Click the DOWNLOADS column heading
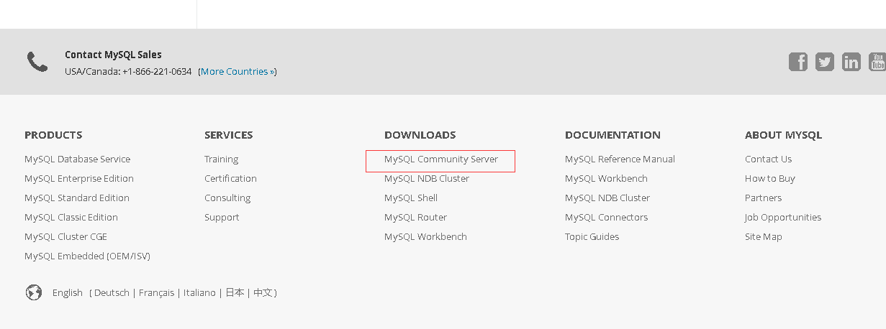 pos(420,135)
